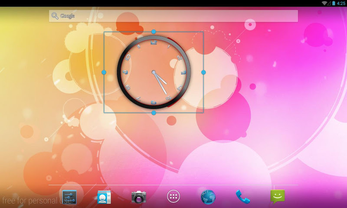Click the right resize handle of clock widget

[x=203, y=72]
